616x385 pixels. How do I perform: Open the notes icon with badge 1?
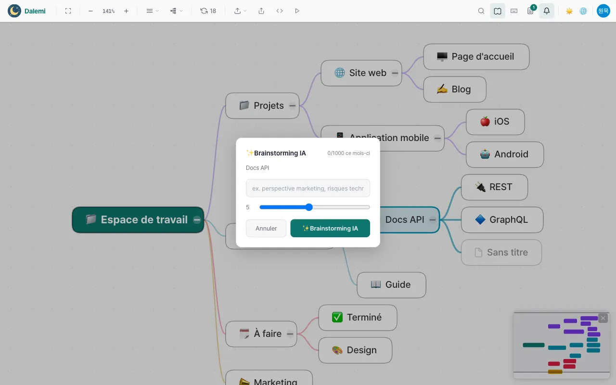(530, 11)
